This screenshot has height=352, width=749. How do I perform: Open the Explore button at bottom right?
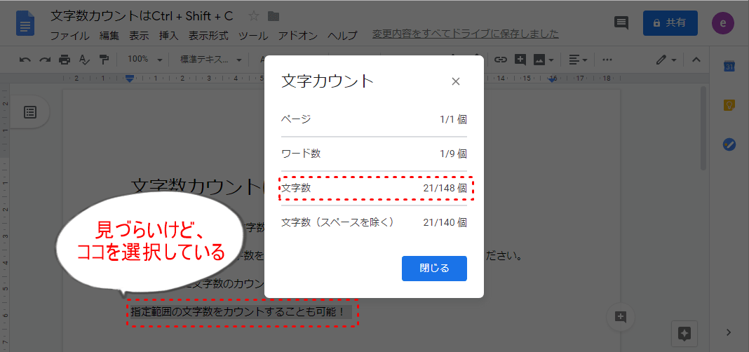[684, 332]
